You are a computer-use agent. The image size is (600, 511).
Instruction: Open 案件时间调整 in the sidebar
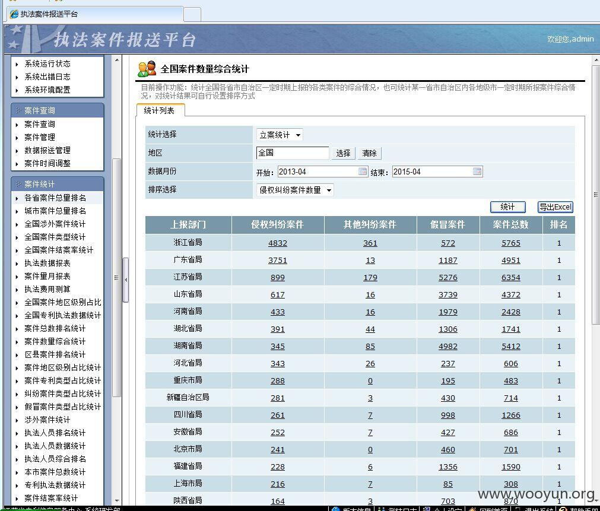tap(47, 163)
